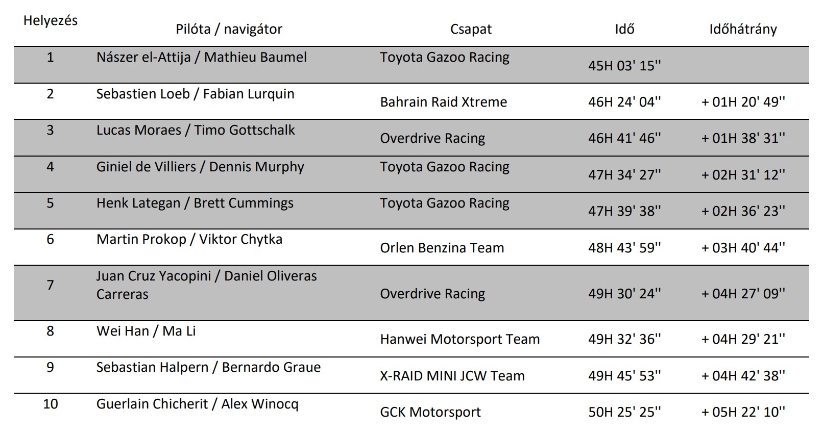Click Sebastien Loeb / Fabian Lurquin entry

pyautogui.click(x=195, y=94)
